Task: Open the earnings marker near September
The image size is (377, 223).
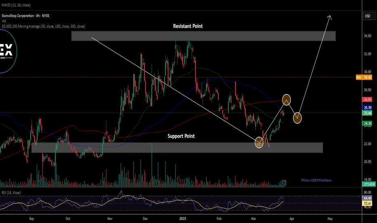Action: [40, 183]
